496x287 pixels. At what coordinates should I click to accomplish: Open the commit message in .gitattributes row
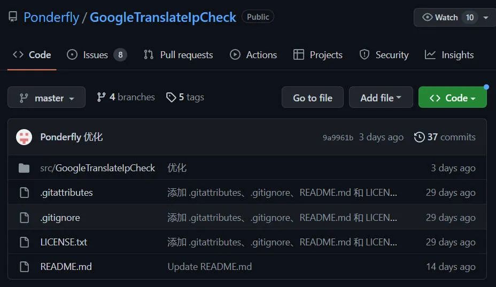[282, 193]
